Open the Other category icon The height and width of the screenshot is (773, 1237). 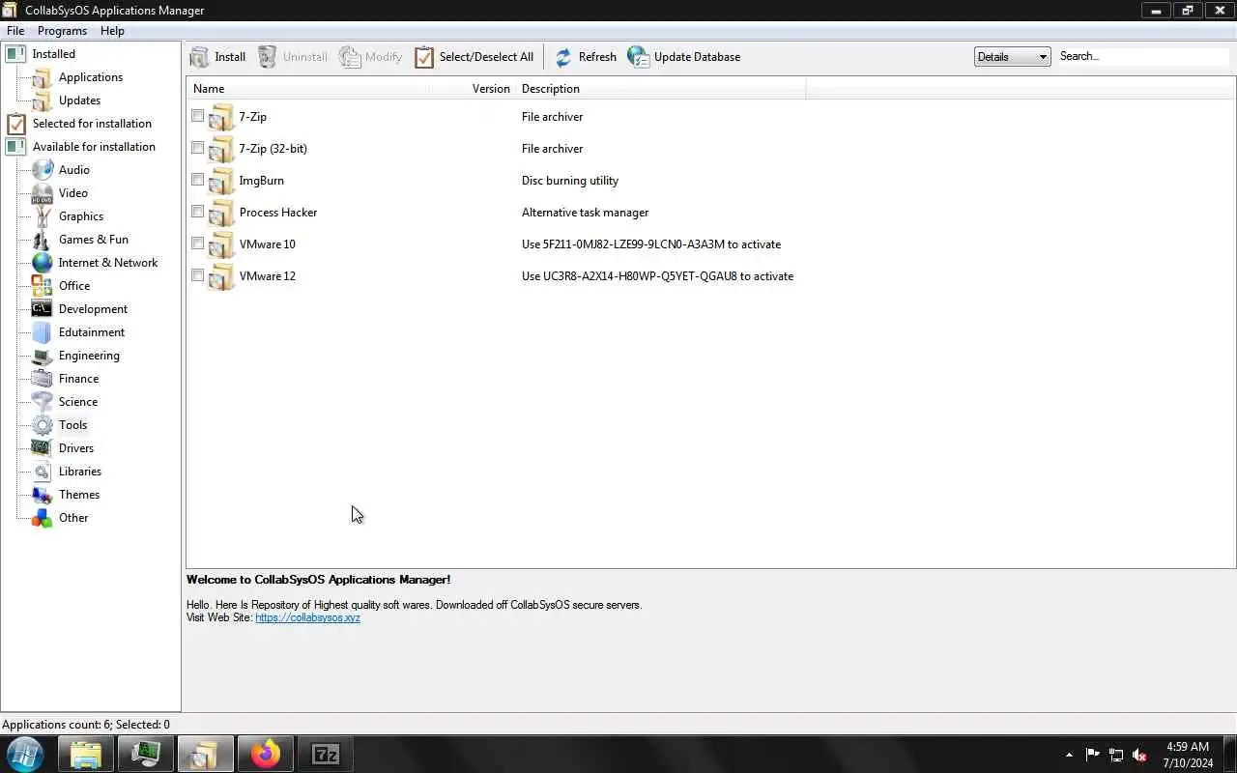pos(43,518)
